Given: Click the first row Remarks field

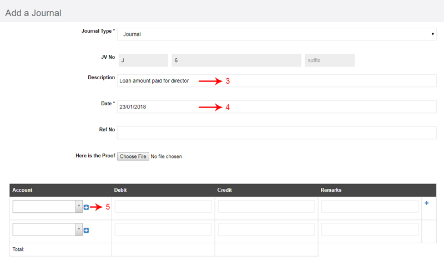Looking at the screenshot, I should (370, 206).
